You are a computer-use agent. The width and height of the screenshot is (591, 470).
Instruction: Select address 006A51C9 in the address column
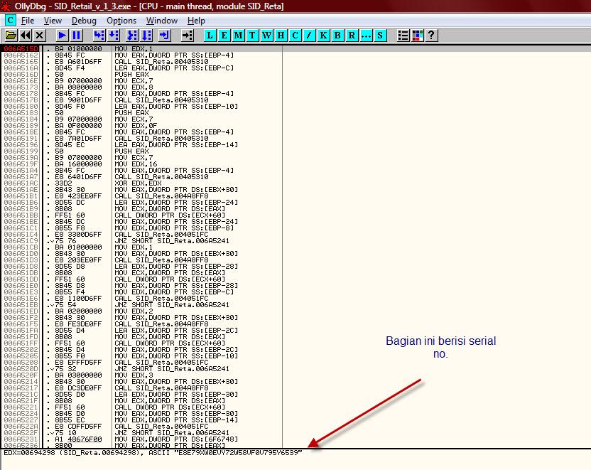[21, 240]
